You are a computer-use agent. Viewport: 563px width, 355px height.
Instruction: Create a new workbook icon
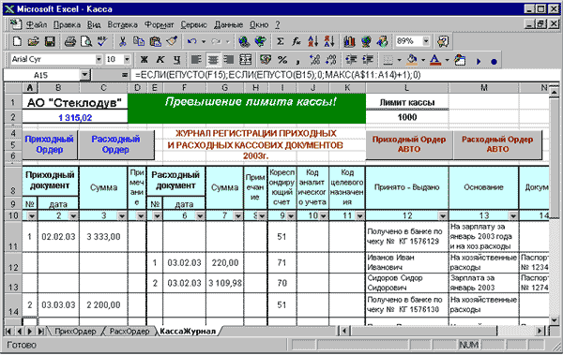pyautogui.click(x=17, y=41)
